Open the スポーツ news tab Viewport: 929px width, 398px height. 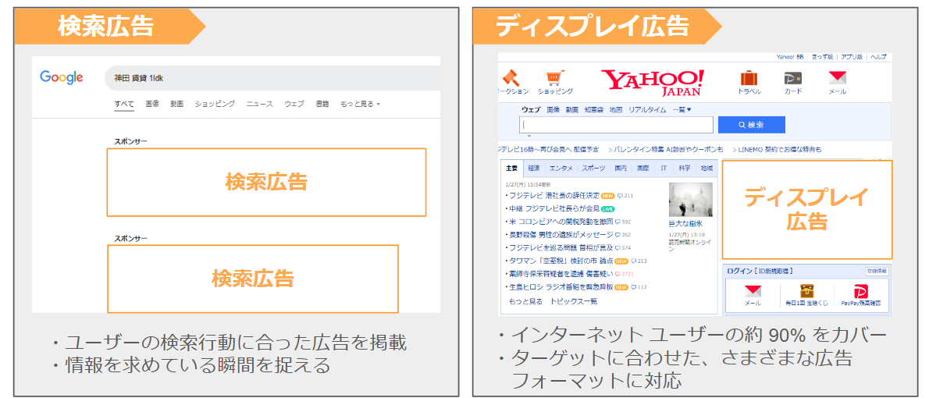(593, 169)
